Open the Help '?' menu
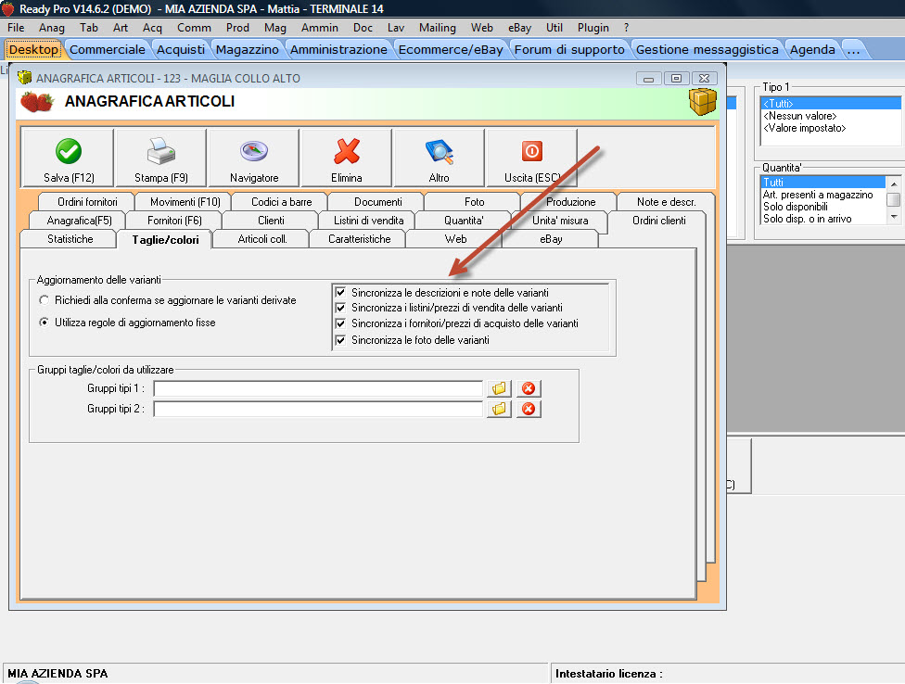The height and width of the screenshot is (684, 905). pos(626,27)
